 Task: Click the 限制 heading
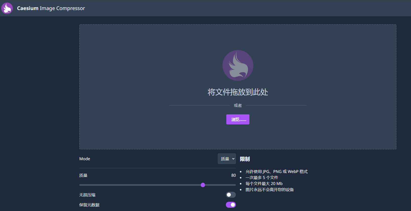click(x=245, y=159)
